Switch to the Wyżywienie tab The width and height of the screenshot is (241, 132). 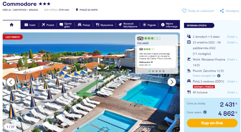pos(104,25)
